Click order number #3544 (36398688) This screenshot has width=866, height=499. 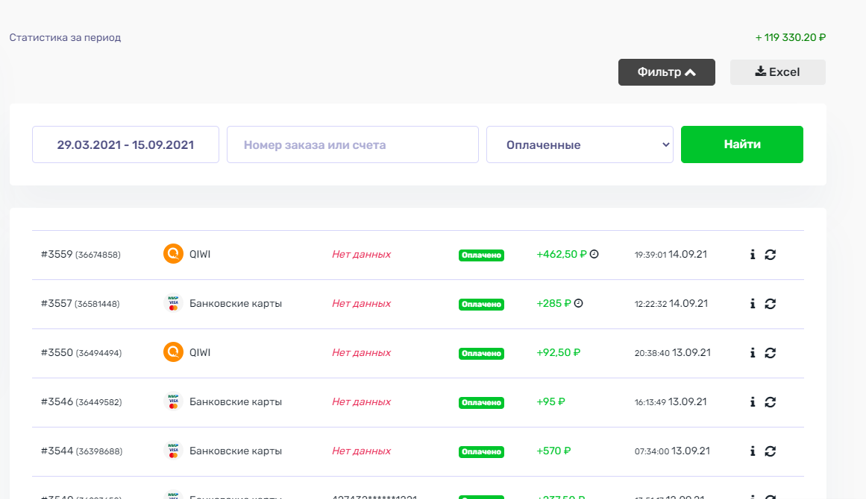coord(82,451)
